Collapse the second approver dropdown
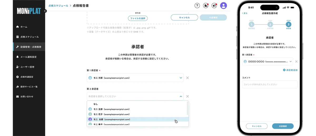The width and height of the screenshot is (316, 136). [181, 96]
